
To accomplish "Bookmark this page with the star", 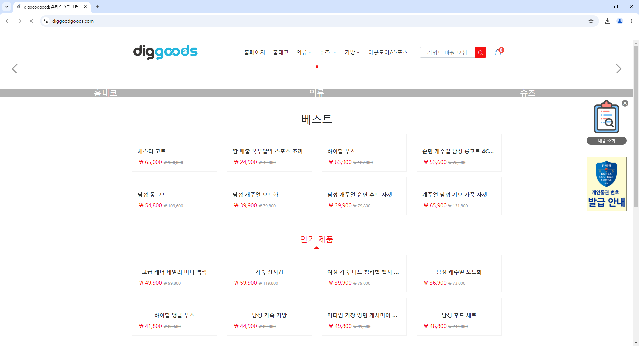I will pos(591,21).
